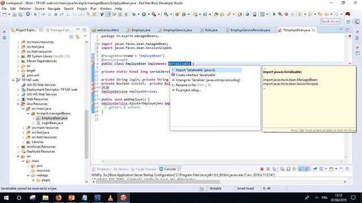This screenshot has width=362, height=203.
Task: Click the Debug bug toolbar icon
Action: pos(134,14)
